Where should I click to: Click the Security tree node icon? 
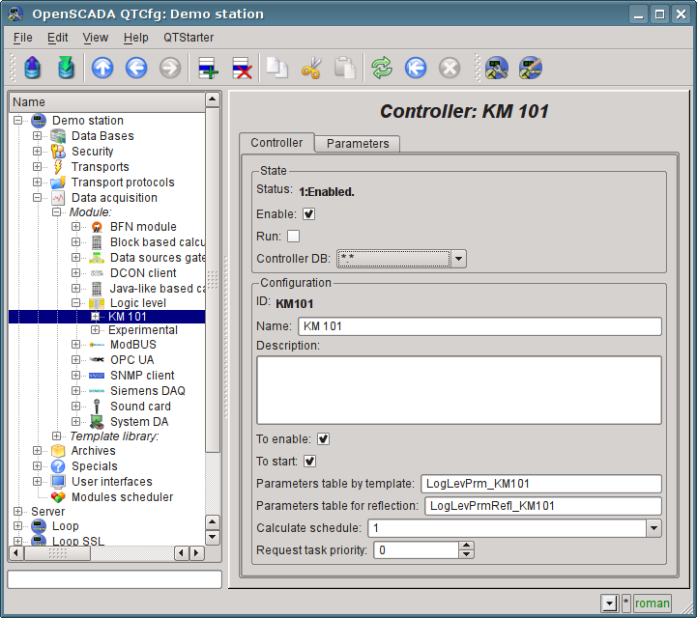58,152
